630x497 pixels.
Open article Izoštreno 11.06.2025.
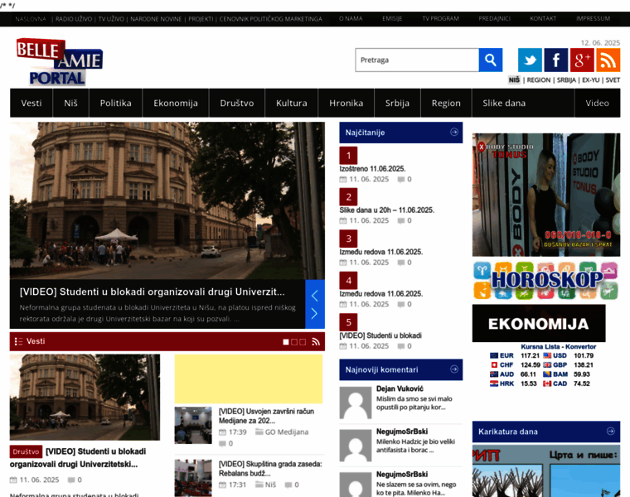[372, 169]
